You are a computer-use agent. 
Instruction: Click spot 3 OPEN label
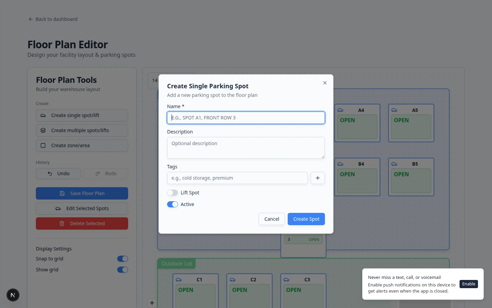click(314, 240)
